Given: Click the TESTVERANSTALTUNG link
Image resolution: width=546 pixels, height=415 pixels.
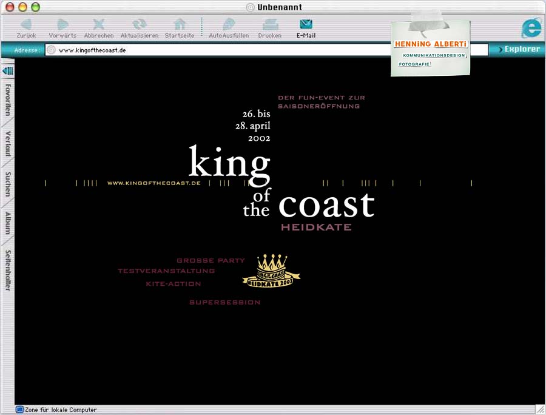Looking at the screenshot, I should coord(166,271).
